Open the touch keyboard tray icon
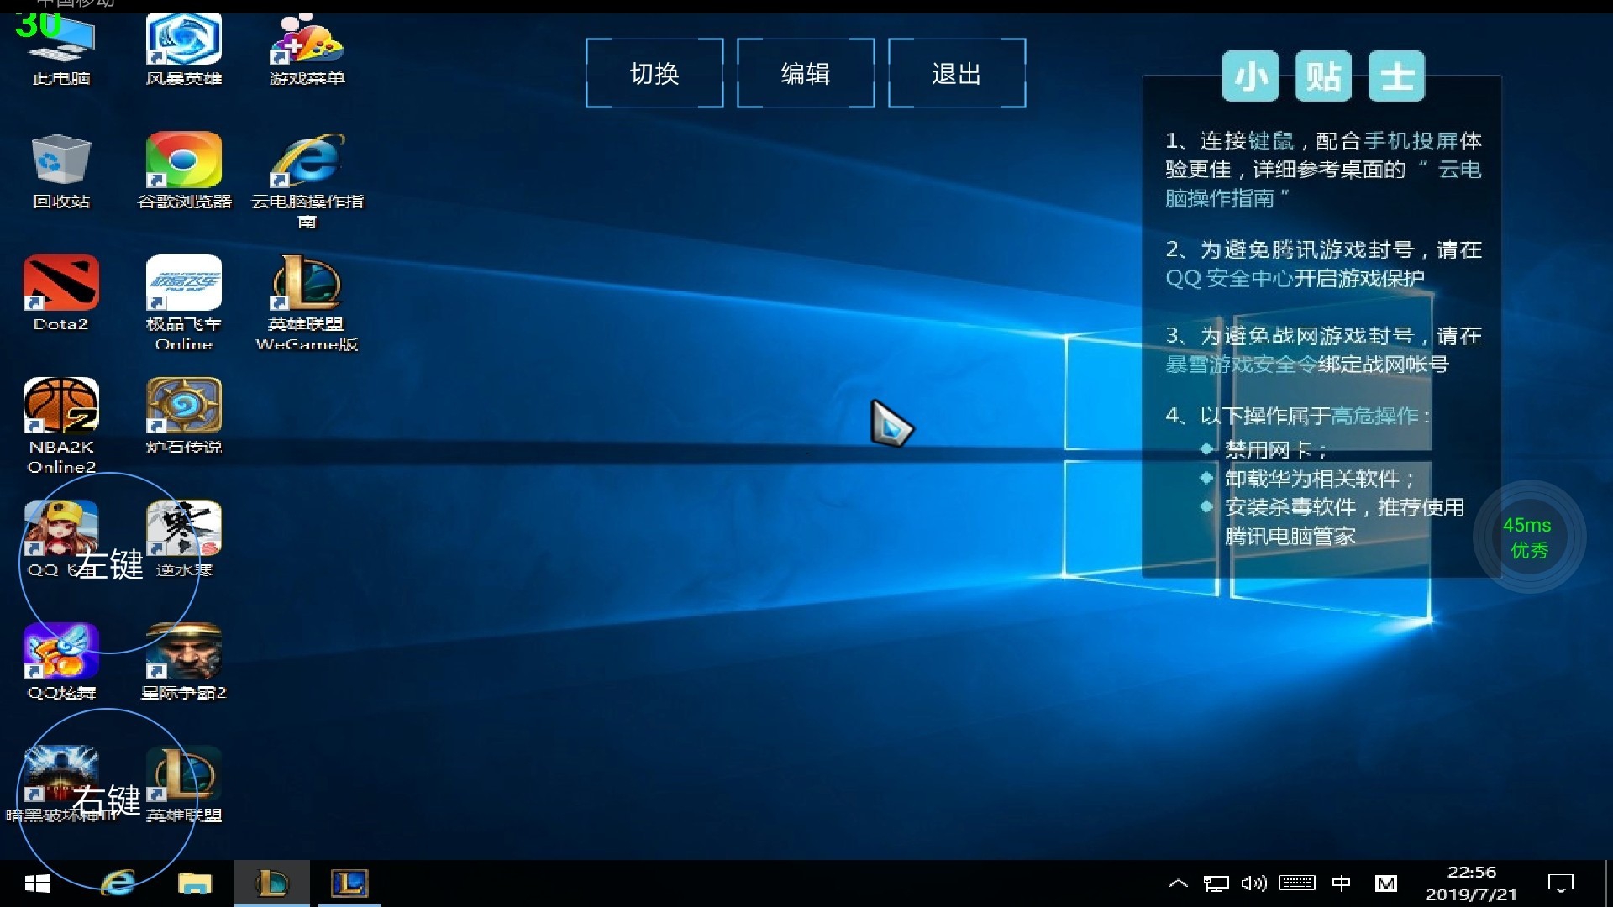The width and height of the screenshot is (1613, 907). point(1297,883)
